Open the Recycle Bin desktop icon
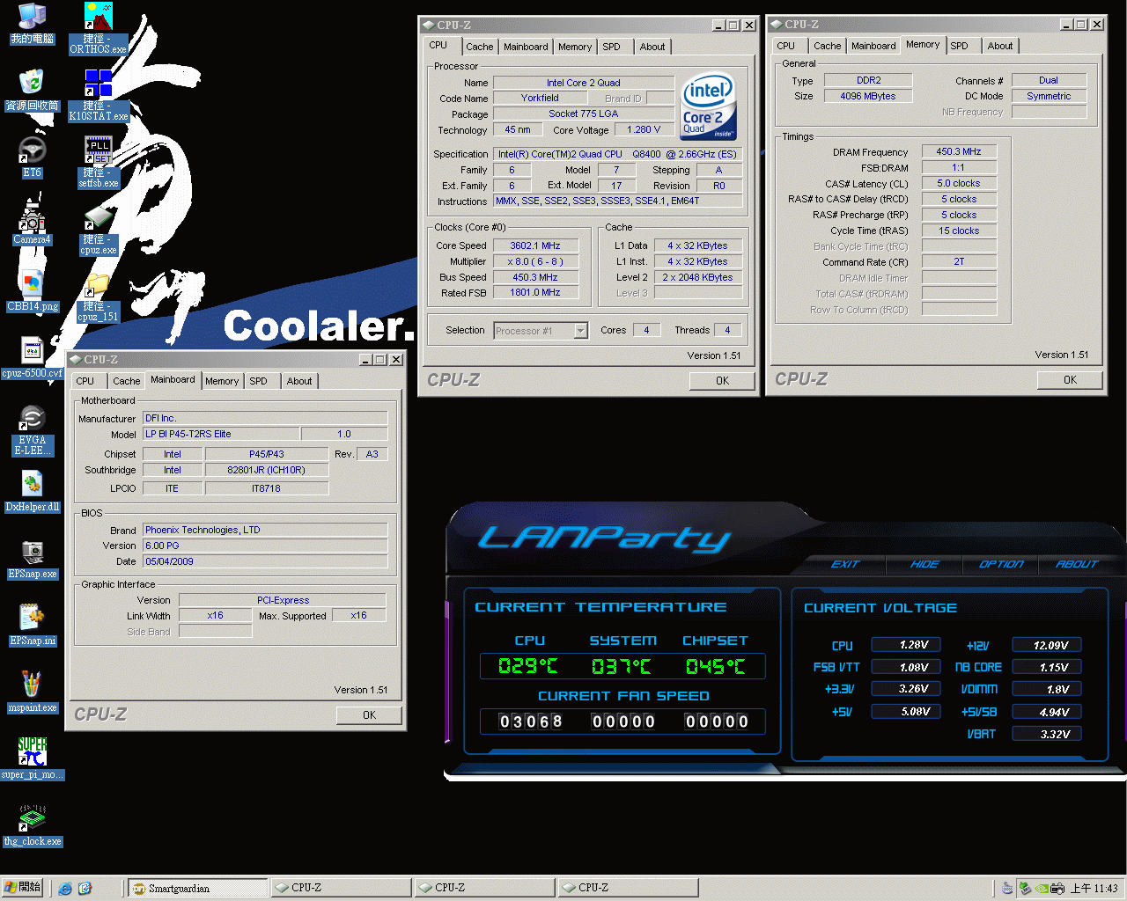This screenshot has width=1127, height=901. click(33, 91)
